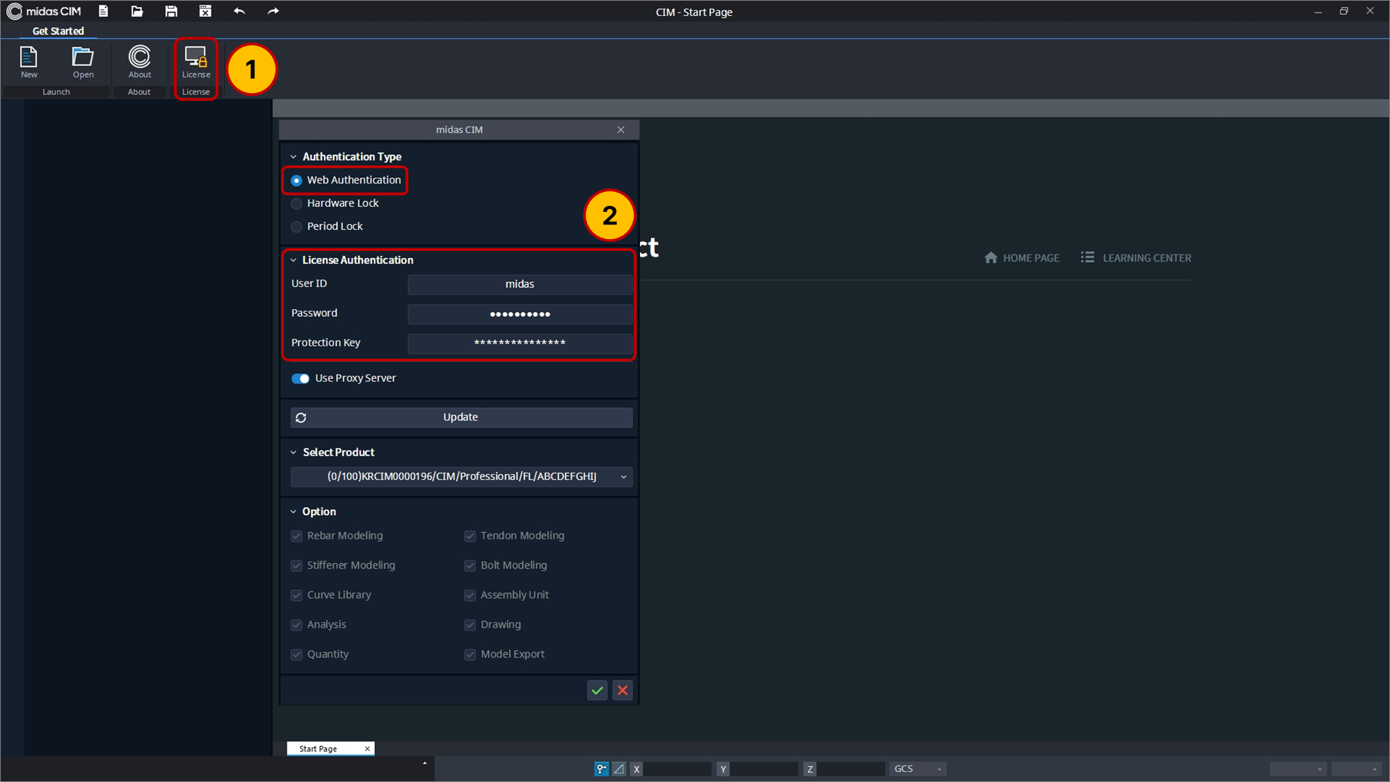1390x782 pixels.
Task: Click the new document icon in title bar
Action: click(103, 11)
